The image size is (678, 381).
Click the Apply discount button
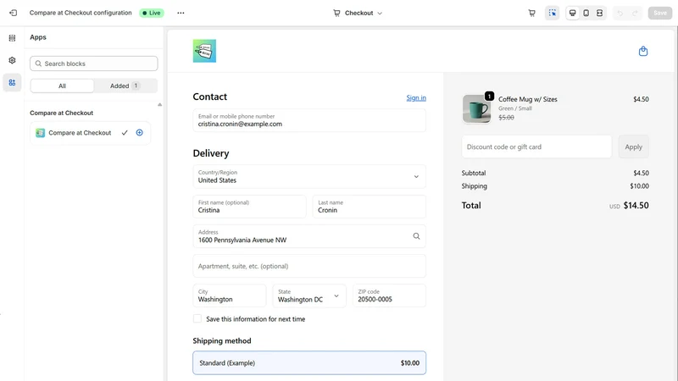coord(633,146)
